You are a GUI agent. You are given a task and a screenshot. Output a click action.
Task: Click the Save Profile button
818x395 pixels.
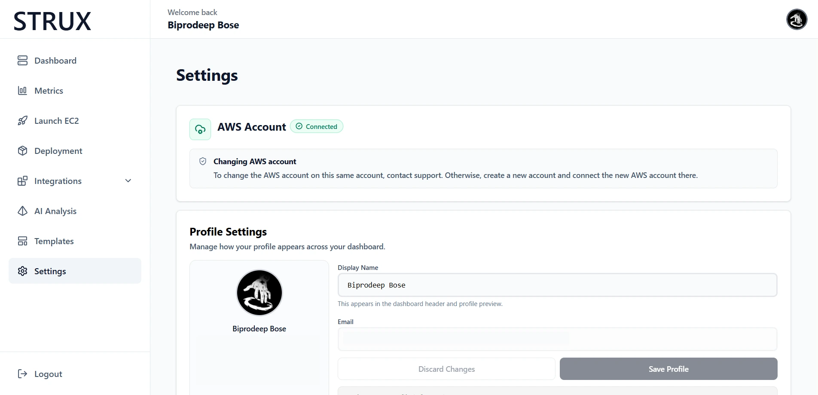coord(668,369)
